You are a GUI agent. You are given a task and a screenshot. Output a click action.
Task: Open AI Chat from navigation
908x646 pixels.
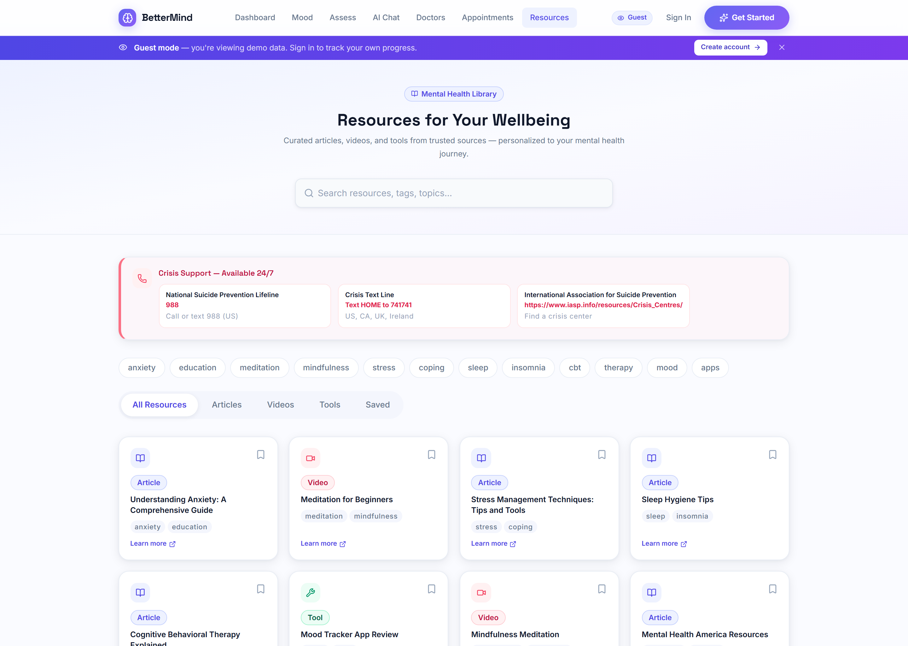coord(386,17)
